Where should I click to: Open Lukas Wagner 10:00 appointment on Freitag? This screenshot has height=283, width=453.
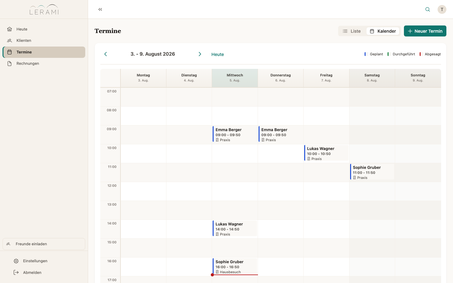click(327, 153)
